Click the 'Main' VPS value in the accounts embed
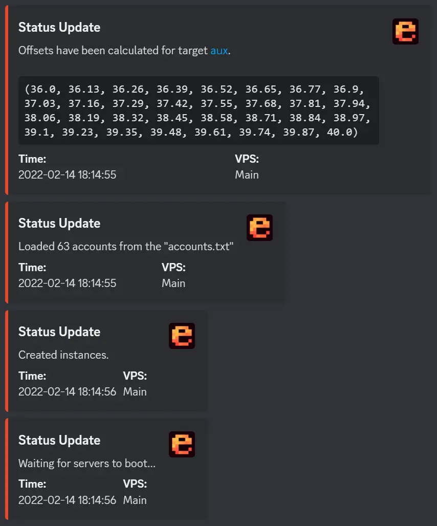 (173, 283)
